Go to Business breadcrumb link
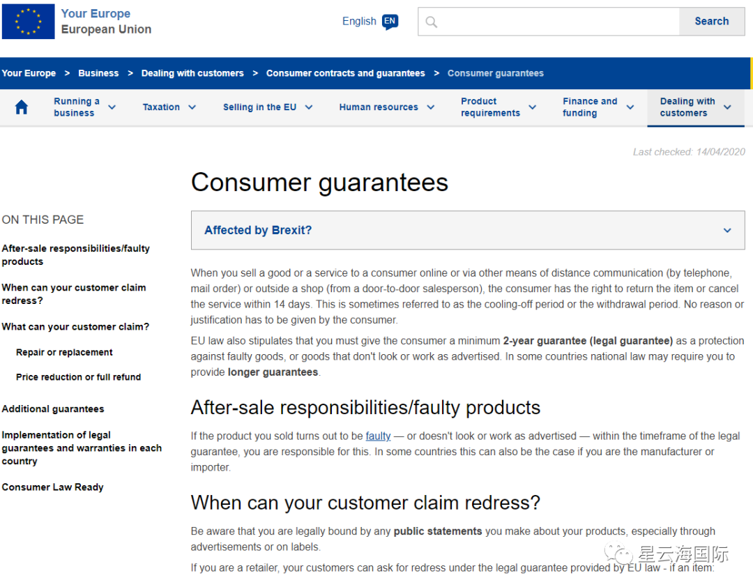The width and height of the screenshot is (753, 587). point(98,73)
